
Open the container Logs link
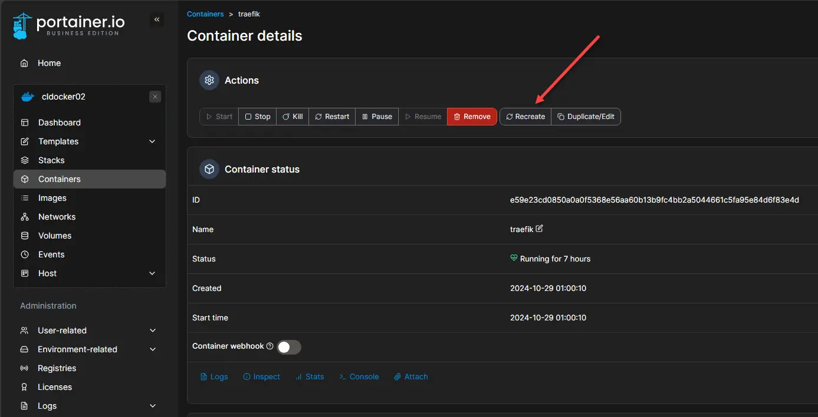point(214,377)
